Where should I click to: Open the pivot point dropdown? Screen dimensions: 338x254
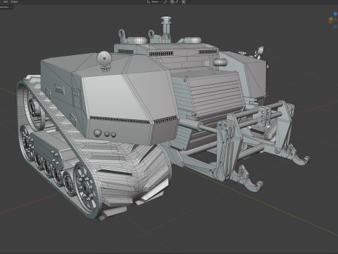click(x=166, y=2)
